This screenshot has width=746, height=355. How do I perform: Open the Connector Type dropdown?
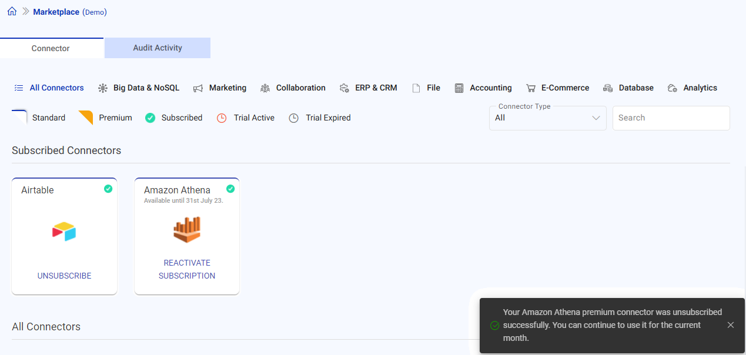pyautogui.click(x=547, y=118)
